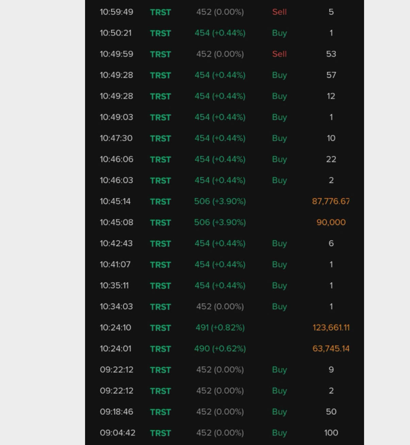Open the TRST ticker in the 10:49:03 row
The width and height of the screenshot is (410, 445).
pos(160,117)
